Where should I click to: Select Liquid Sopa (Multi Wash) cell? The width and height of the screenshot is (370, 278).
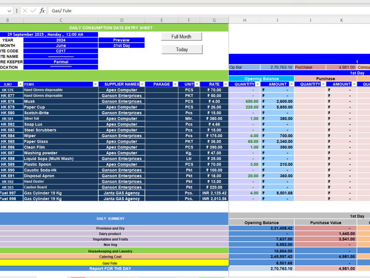coord(61,159)
